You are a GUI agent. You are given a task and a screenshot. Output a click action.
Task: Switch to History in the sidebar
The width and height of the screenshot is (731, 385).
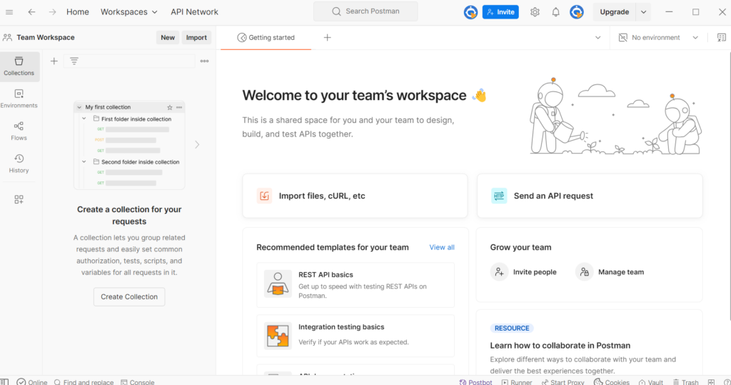pyautogui.click(x=19, y=164)
